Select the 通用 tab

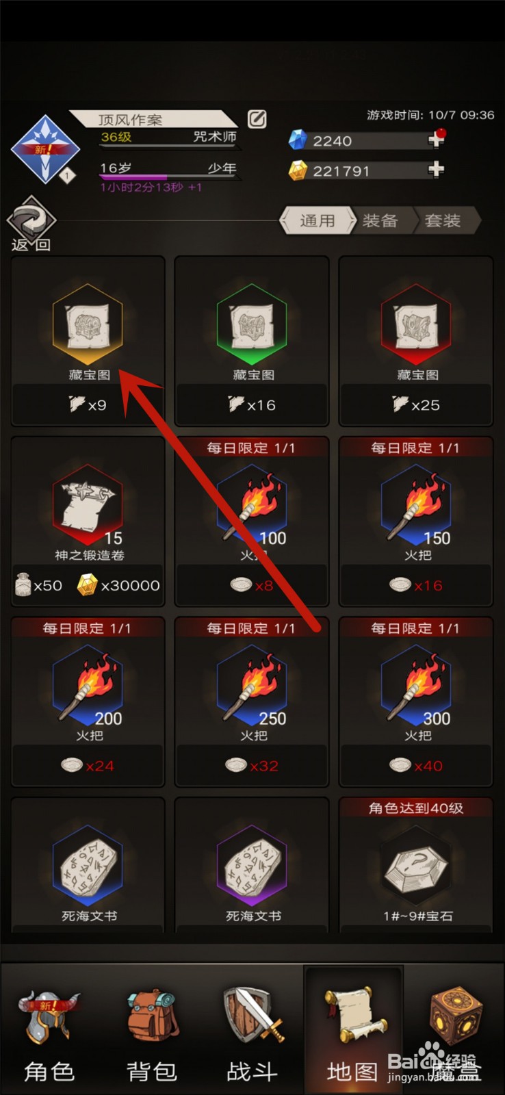[318, 221]
